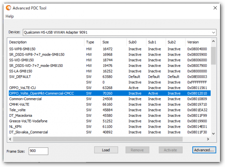Click the horizontal scrollbar right arrow
Image resolution: width=225 pixels, height=167 pixels.
(208, 139)
